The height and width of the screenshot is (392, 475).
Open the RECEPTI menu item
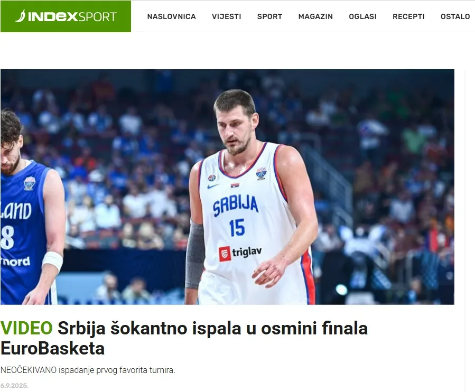(408, 17)
